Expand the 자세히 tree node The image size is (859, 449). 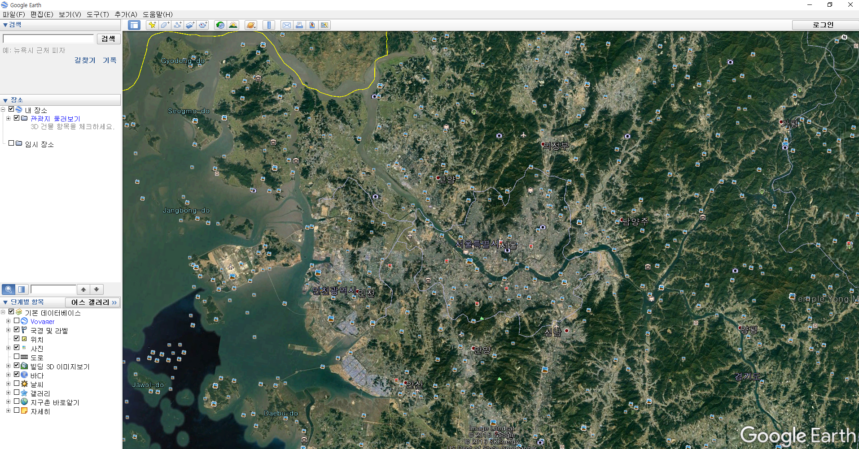point(8,411)
